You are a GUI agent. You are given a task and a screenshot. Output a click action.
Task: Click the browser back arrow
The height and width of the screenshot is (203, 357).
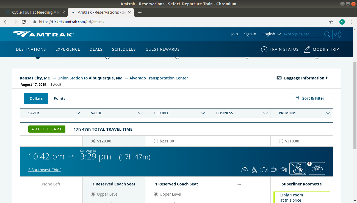(x=6, y=22)
